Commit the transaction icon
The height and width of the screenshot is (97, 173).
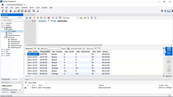(x=53, y=18)
